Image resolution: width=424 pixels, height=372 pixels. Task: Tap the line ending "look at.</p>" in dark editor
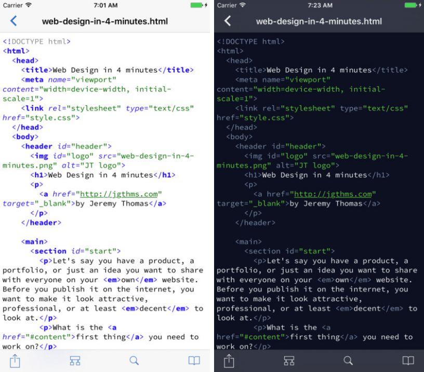244,318
